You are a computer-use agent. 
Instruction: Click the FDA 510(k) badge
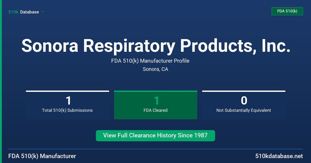point(287,11)
